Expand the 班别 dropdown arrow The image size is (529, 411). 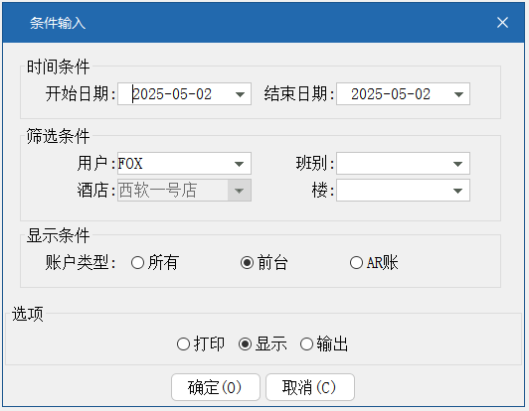457,164
